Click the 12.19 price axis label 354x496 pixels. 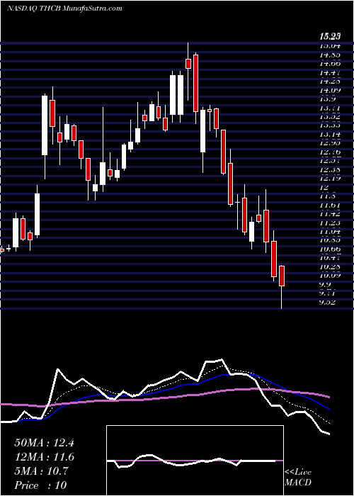point(331,179)
